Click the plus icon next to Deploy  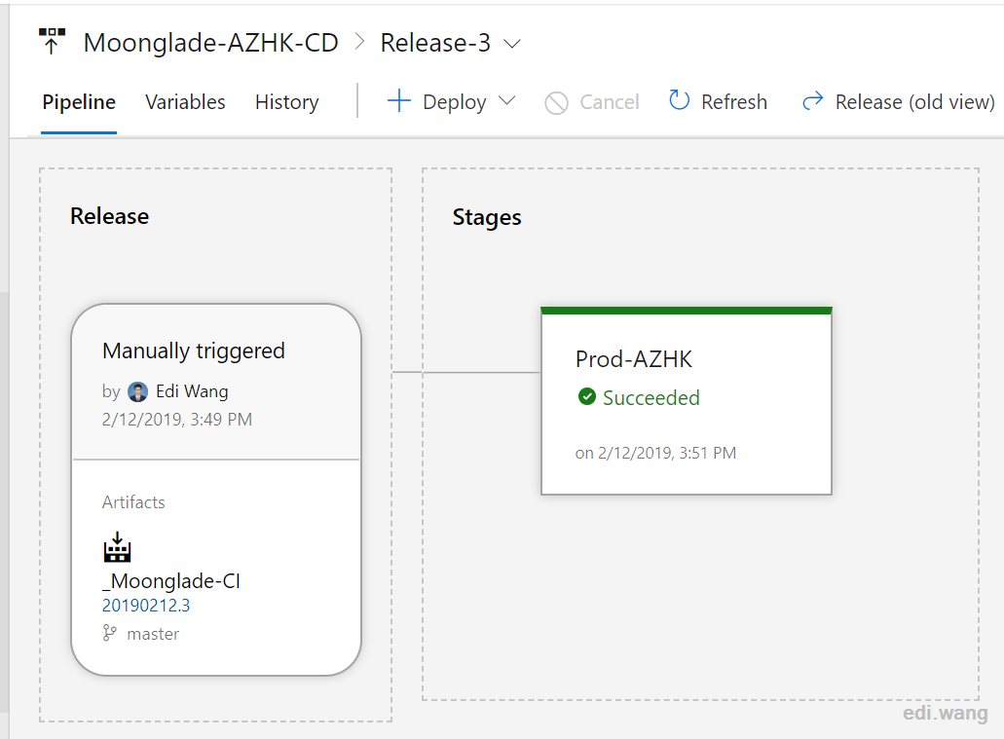coord(399,101)
